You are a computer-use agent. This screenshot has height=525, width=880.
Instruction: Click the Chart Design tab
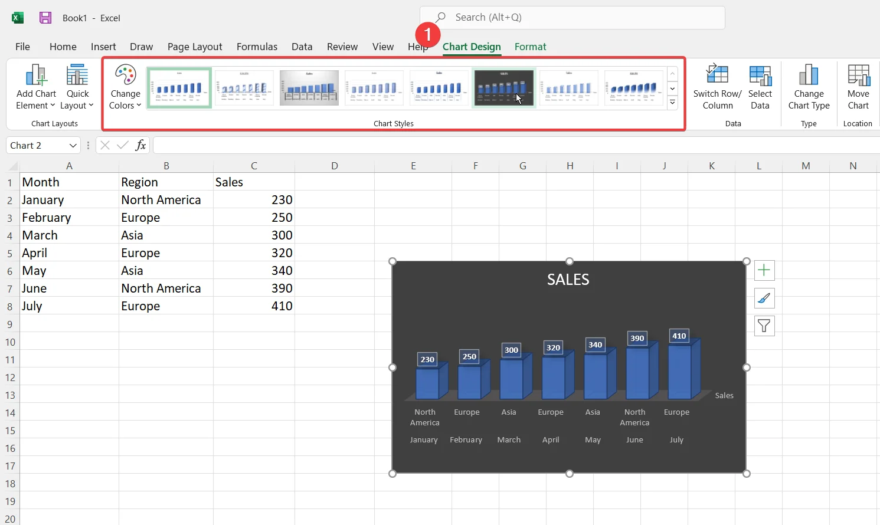pos(472,47)
